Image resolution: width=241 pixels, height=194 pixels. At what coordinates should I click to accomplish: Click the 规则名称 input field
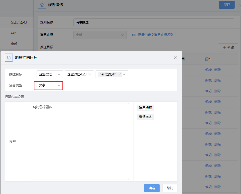[x=154, y=22]
